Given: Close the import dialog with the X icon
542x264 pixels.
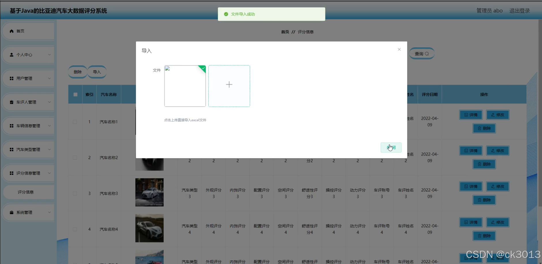Looking at the screenshot, I should coord(399,49).
